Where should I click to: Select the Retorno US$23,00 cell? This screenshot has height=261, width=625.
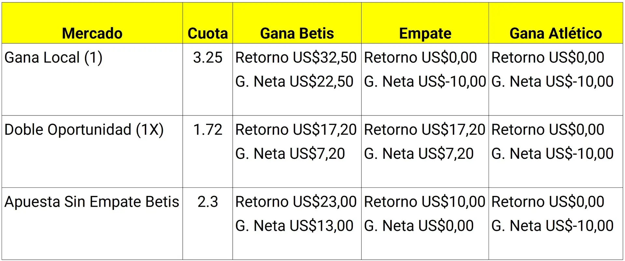[x=296, y=202]
